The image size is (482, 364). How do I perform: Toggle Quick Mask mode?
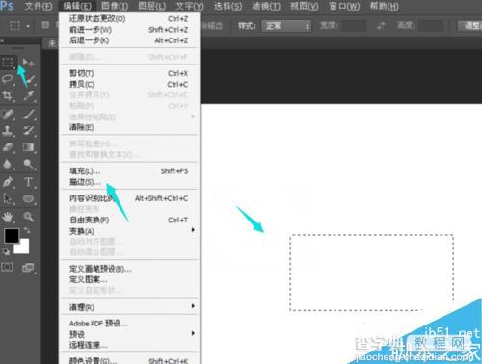pos(8,267)
